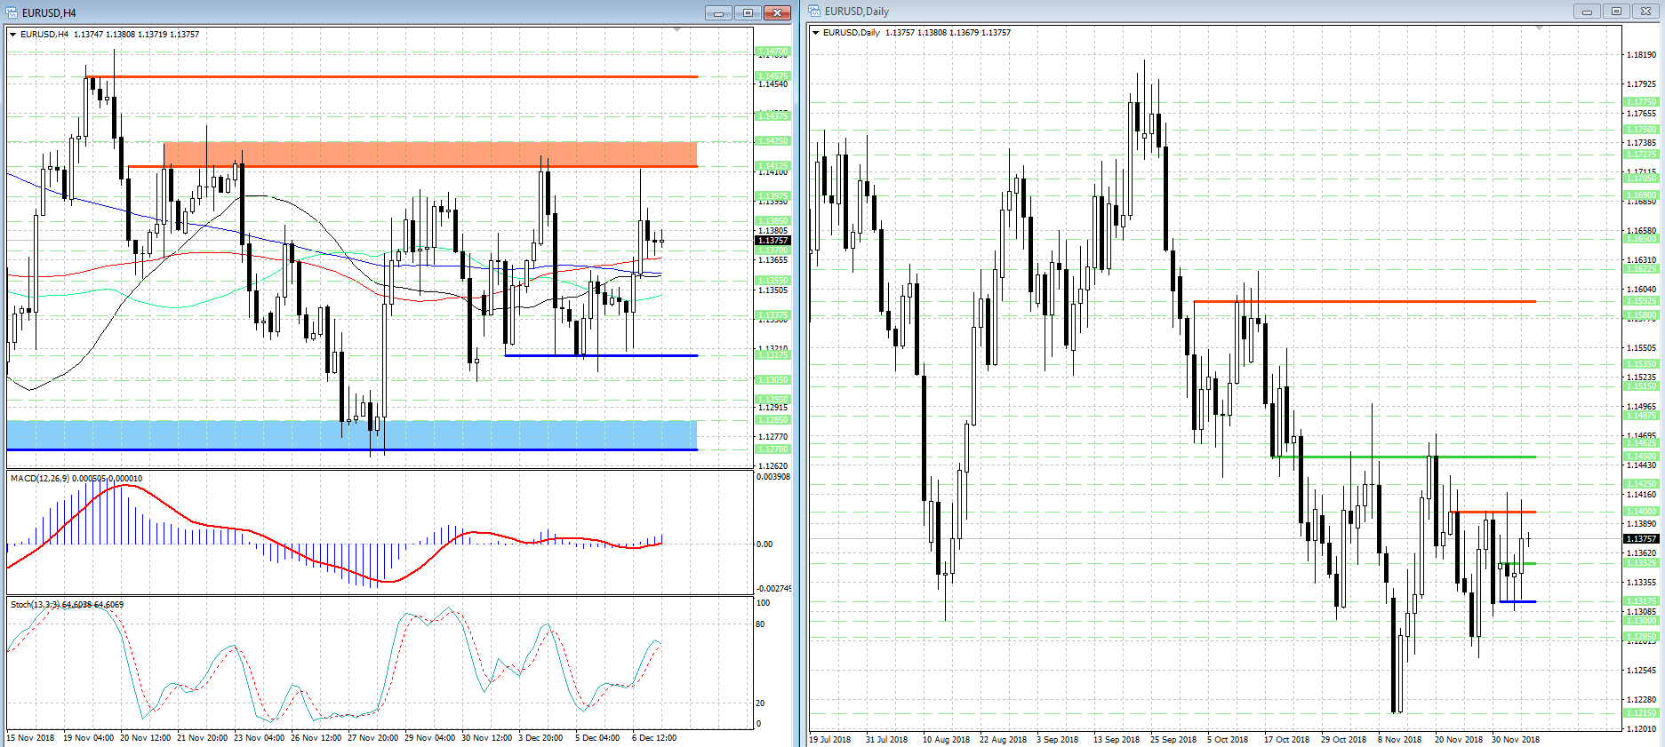The image size is (1665, 747).
Task: Click the MACD(12,26,9) indicator label
Action: pyautogui.click(x=40, y=479)
